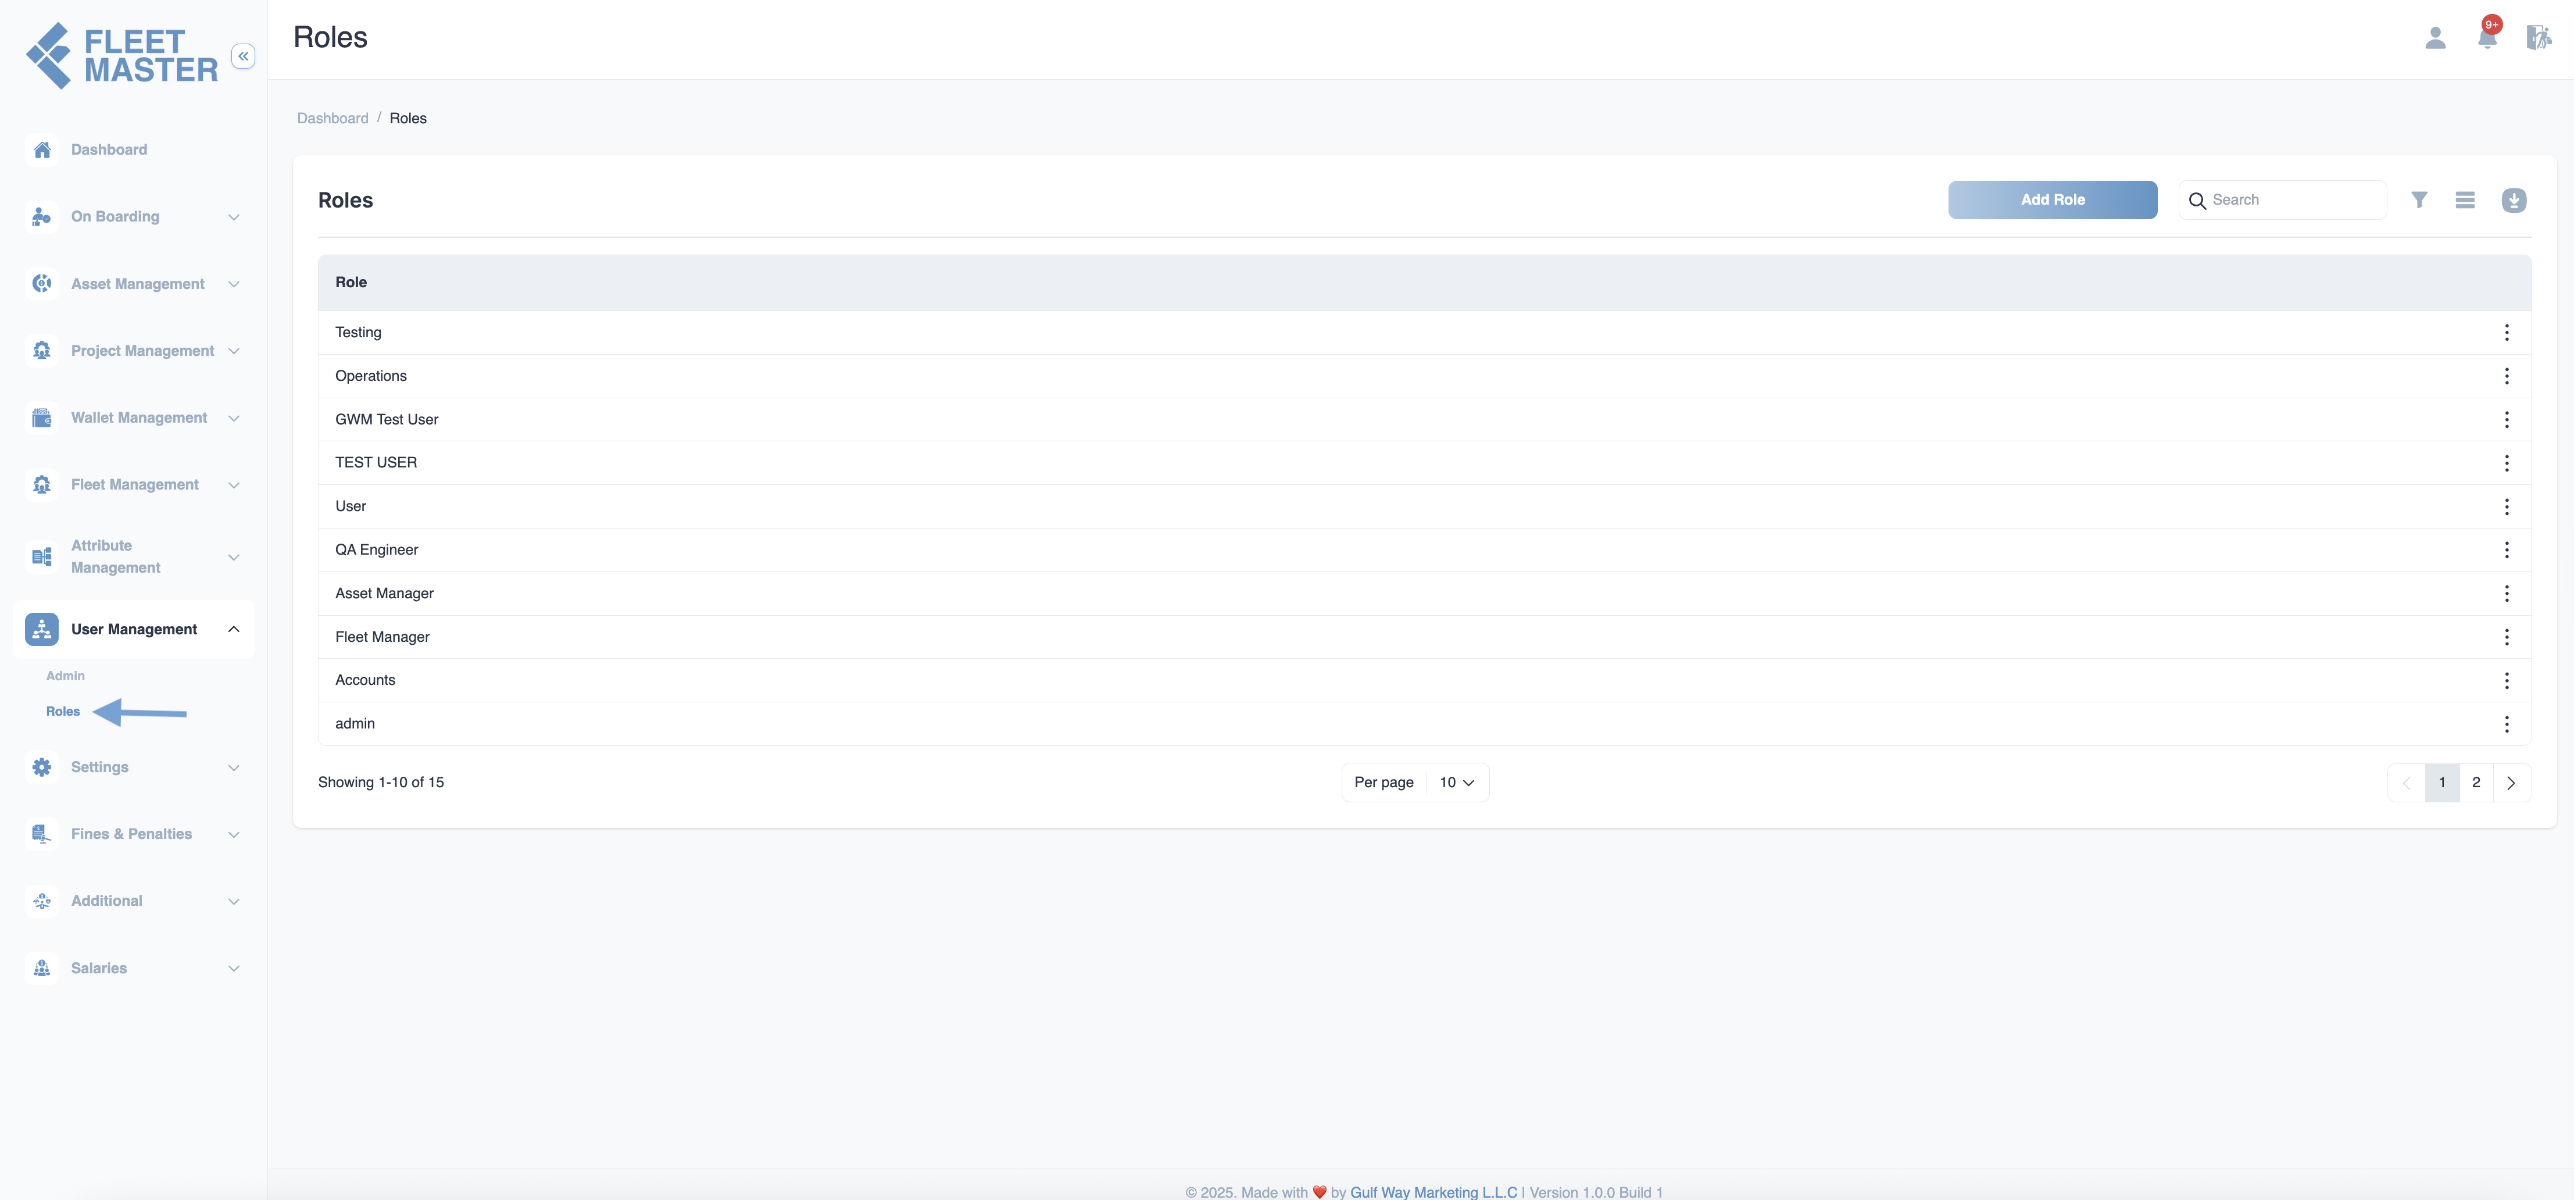Open actions menu for Asset Manager role
This screenshot has height=1200, width=2574.
[x=2506, y=594]
